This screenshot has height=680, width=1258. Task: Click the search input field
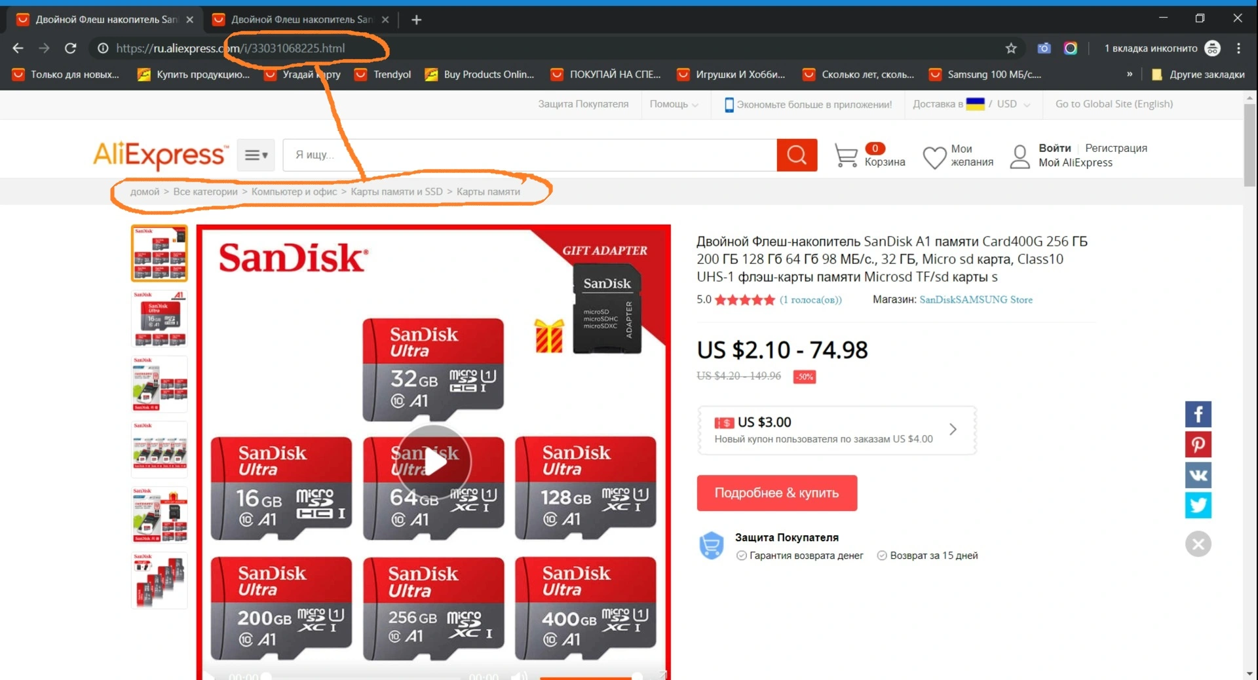coord(529,155)
